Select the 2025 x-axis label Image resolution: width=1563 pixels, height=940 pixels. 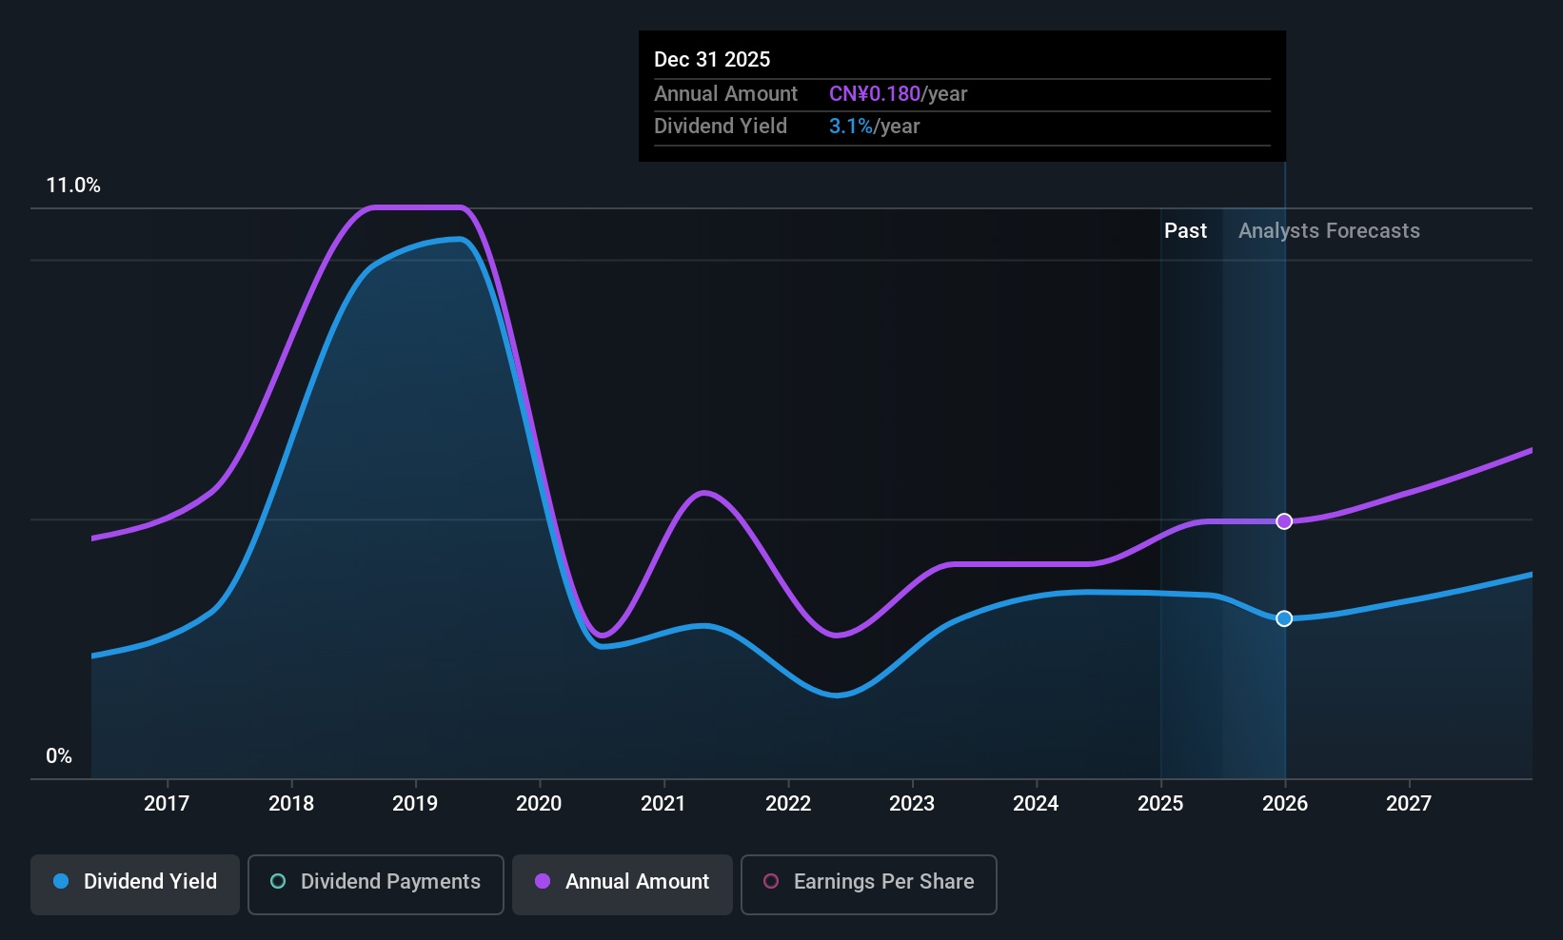pos(1160,804)
